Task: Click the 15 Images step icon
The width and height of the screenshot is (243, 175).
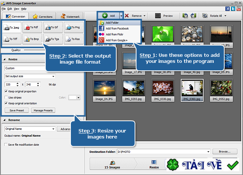Action: click(112, 162)
